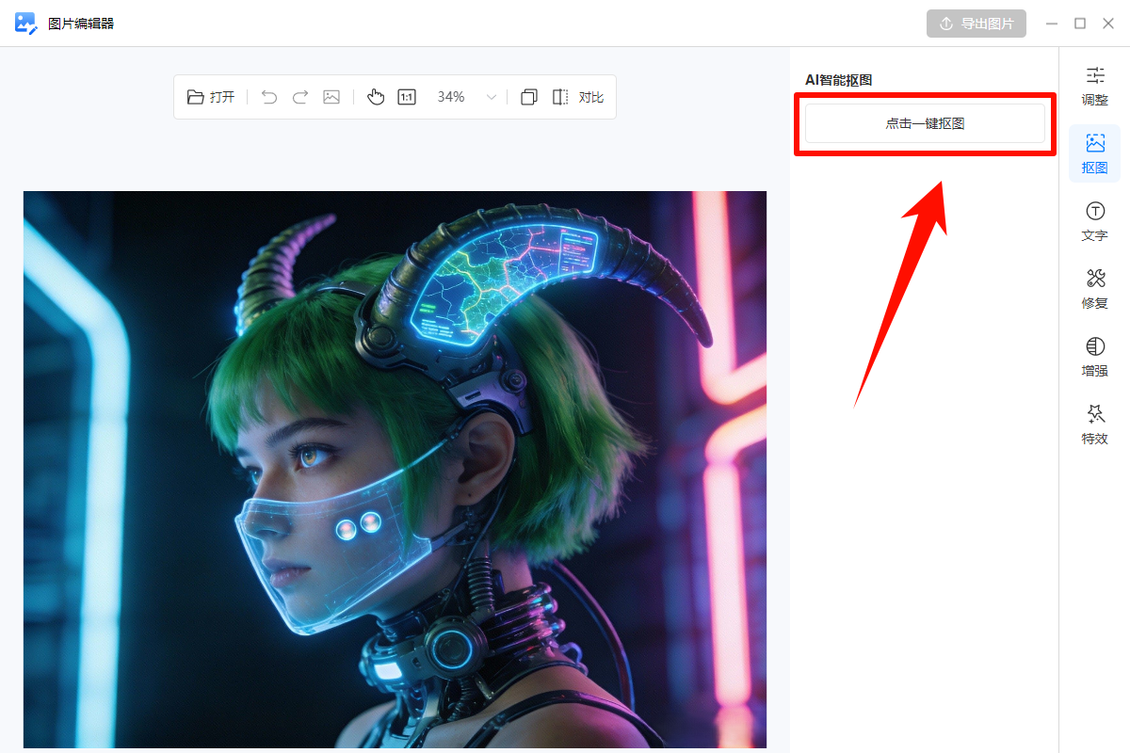Click the neon portrait image in canvas

click(x=395, y=469)
